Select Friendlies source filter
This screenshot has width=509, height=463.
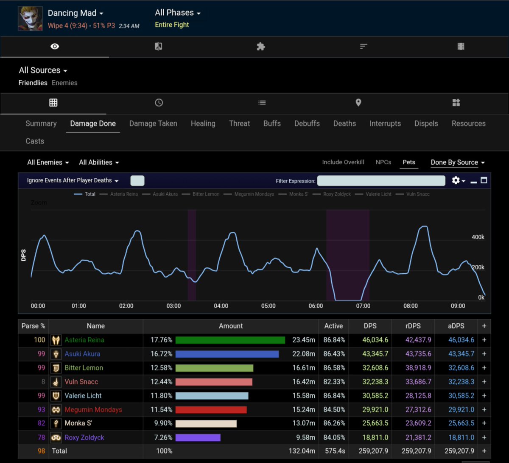pyautogui.click(x=33, y=83)
